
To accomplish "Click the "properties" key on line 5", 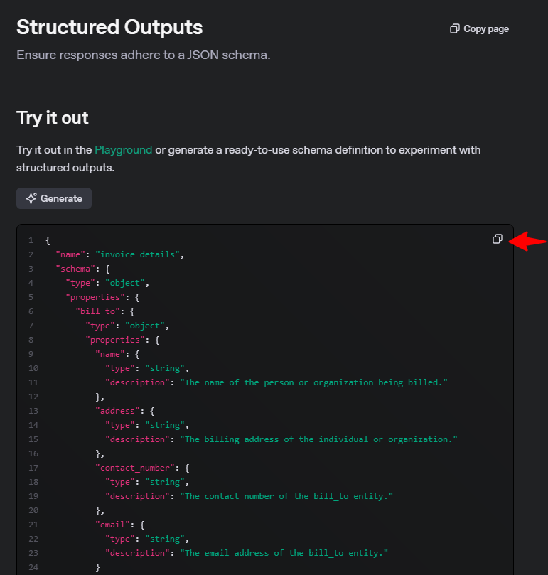I will pyautogui.click(x=95, y=297).
